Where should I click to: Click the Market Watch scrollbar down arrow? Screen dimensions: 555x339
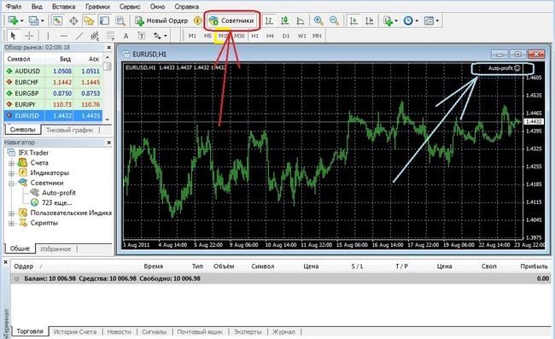point(108,120)
